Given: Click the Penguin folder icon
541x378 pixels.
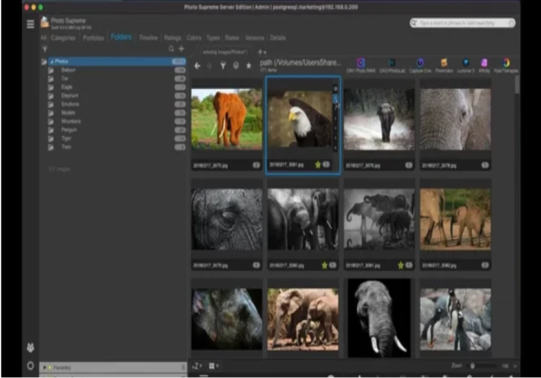Looking at the screenshot, I should (50, 130).
